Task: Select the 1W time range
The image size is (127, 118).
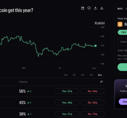Action: click(82, 75)
